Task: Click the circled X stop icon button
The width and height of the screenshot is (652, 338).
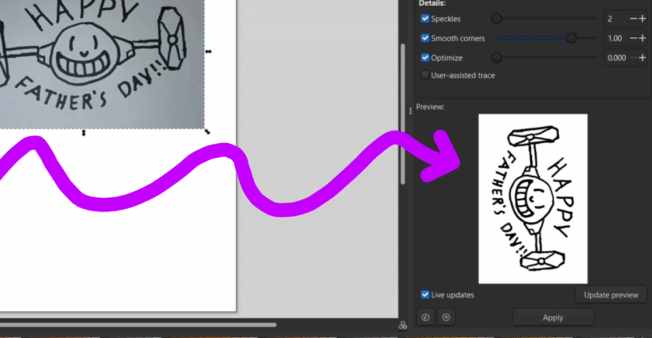Action: pos(446,317)
